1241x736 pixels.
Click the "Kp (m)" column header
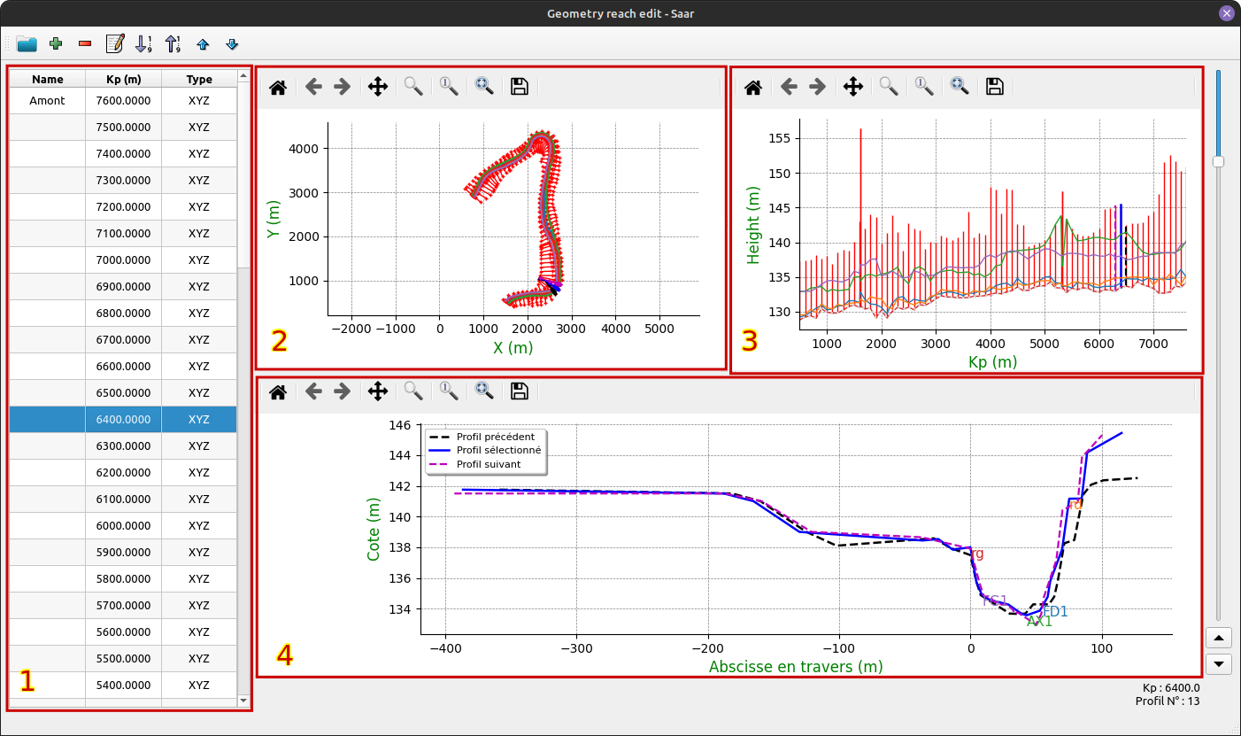123,79
